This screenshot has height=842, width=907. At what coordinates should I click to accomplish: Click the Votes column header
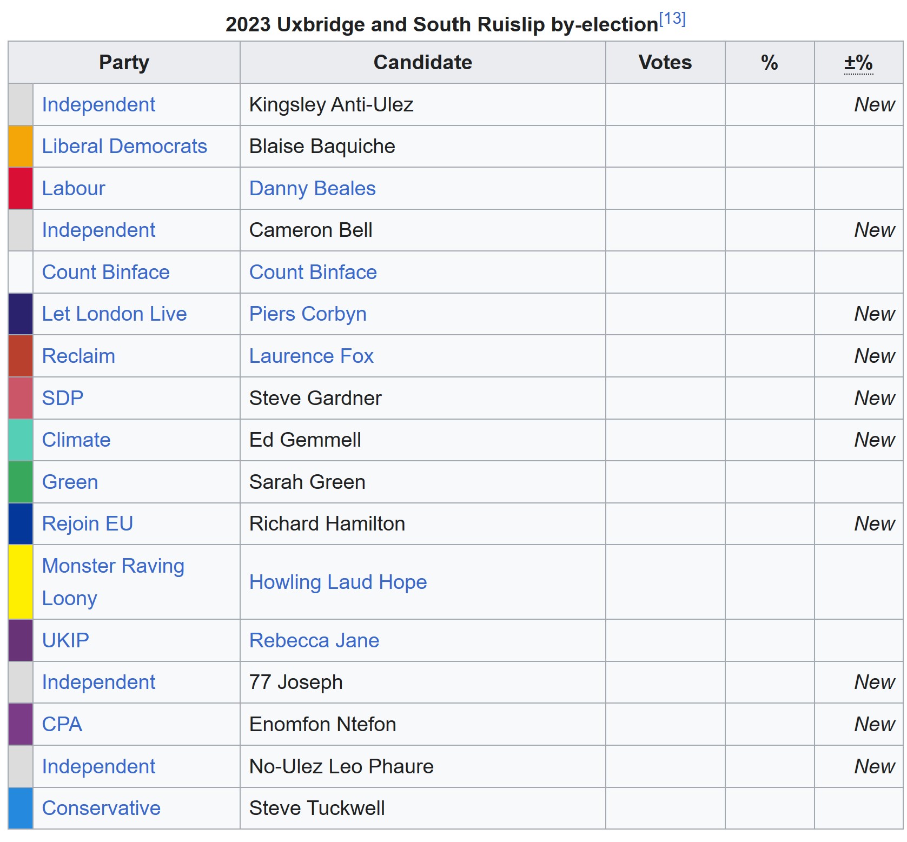(x=665, y=63)
